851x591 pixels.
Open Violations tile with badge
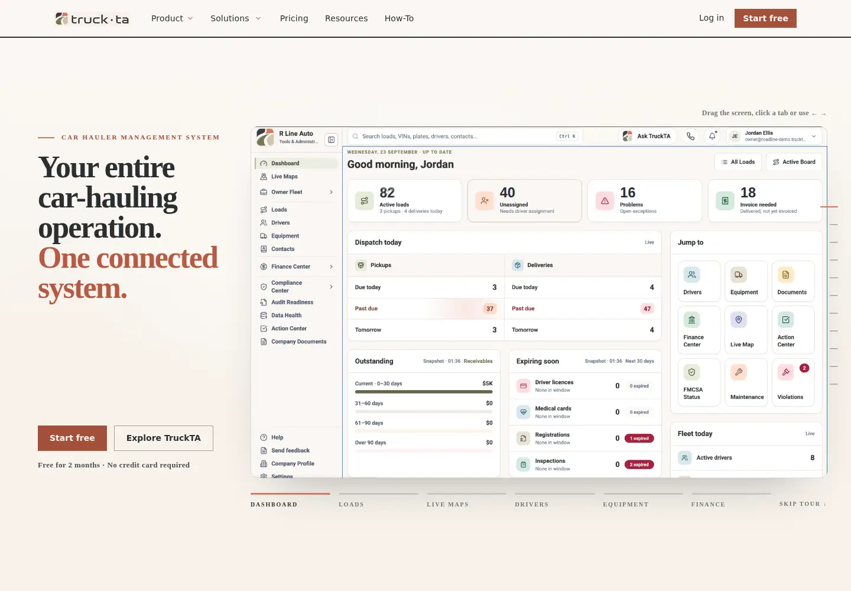tap(793, 382)
